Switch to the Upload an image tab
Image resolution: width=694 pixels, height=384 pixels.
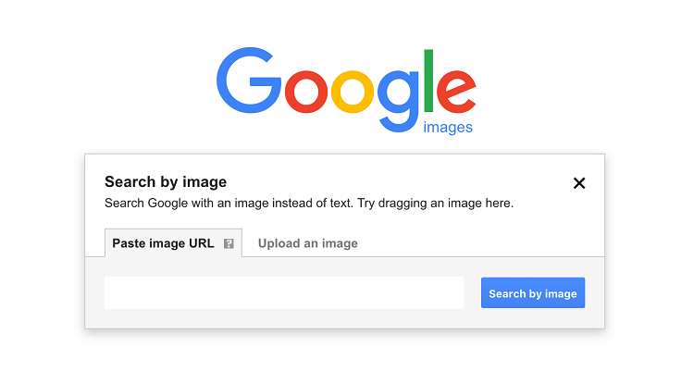pos(307,243)
